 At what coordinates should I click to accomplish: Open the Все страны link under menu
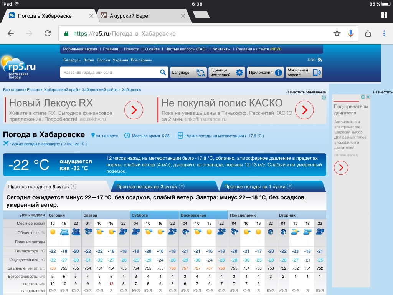(x=141, y=60)
